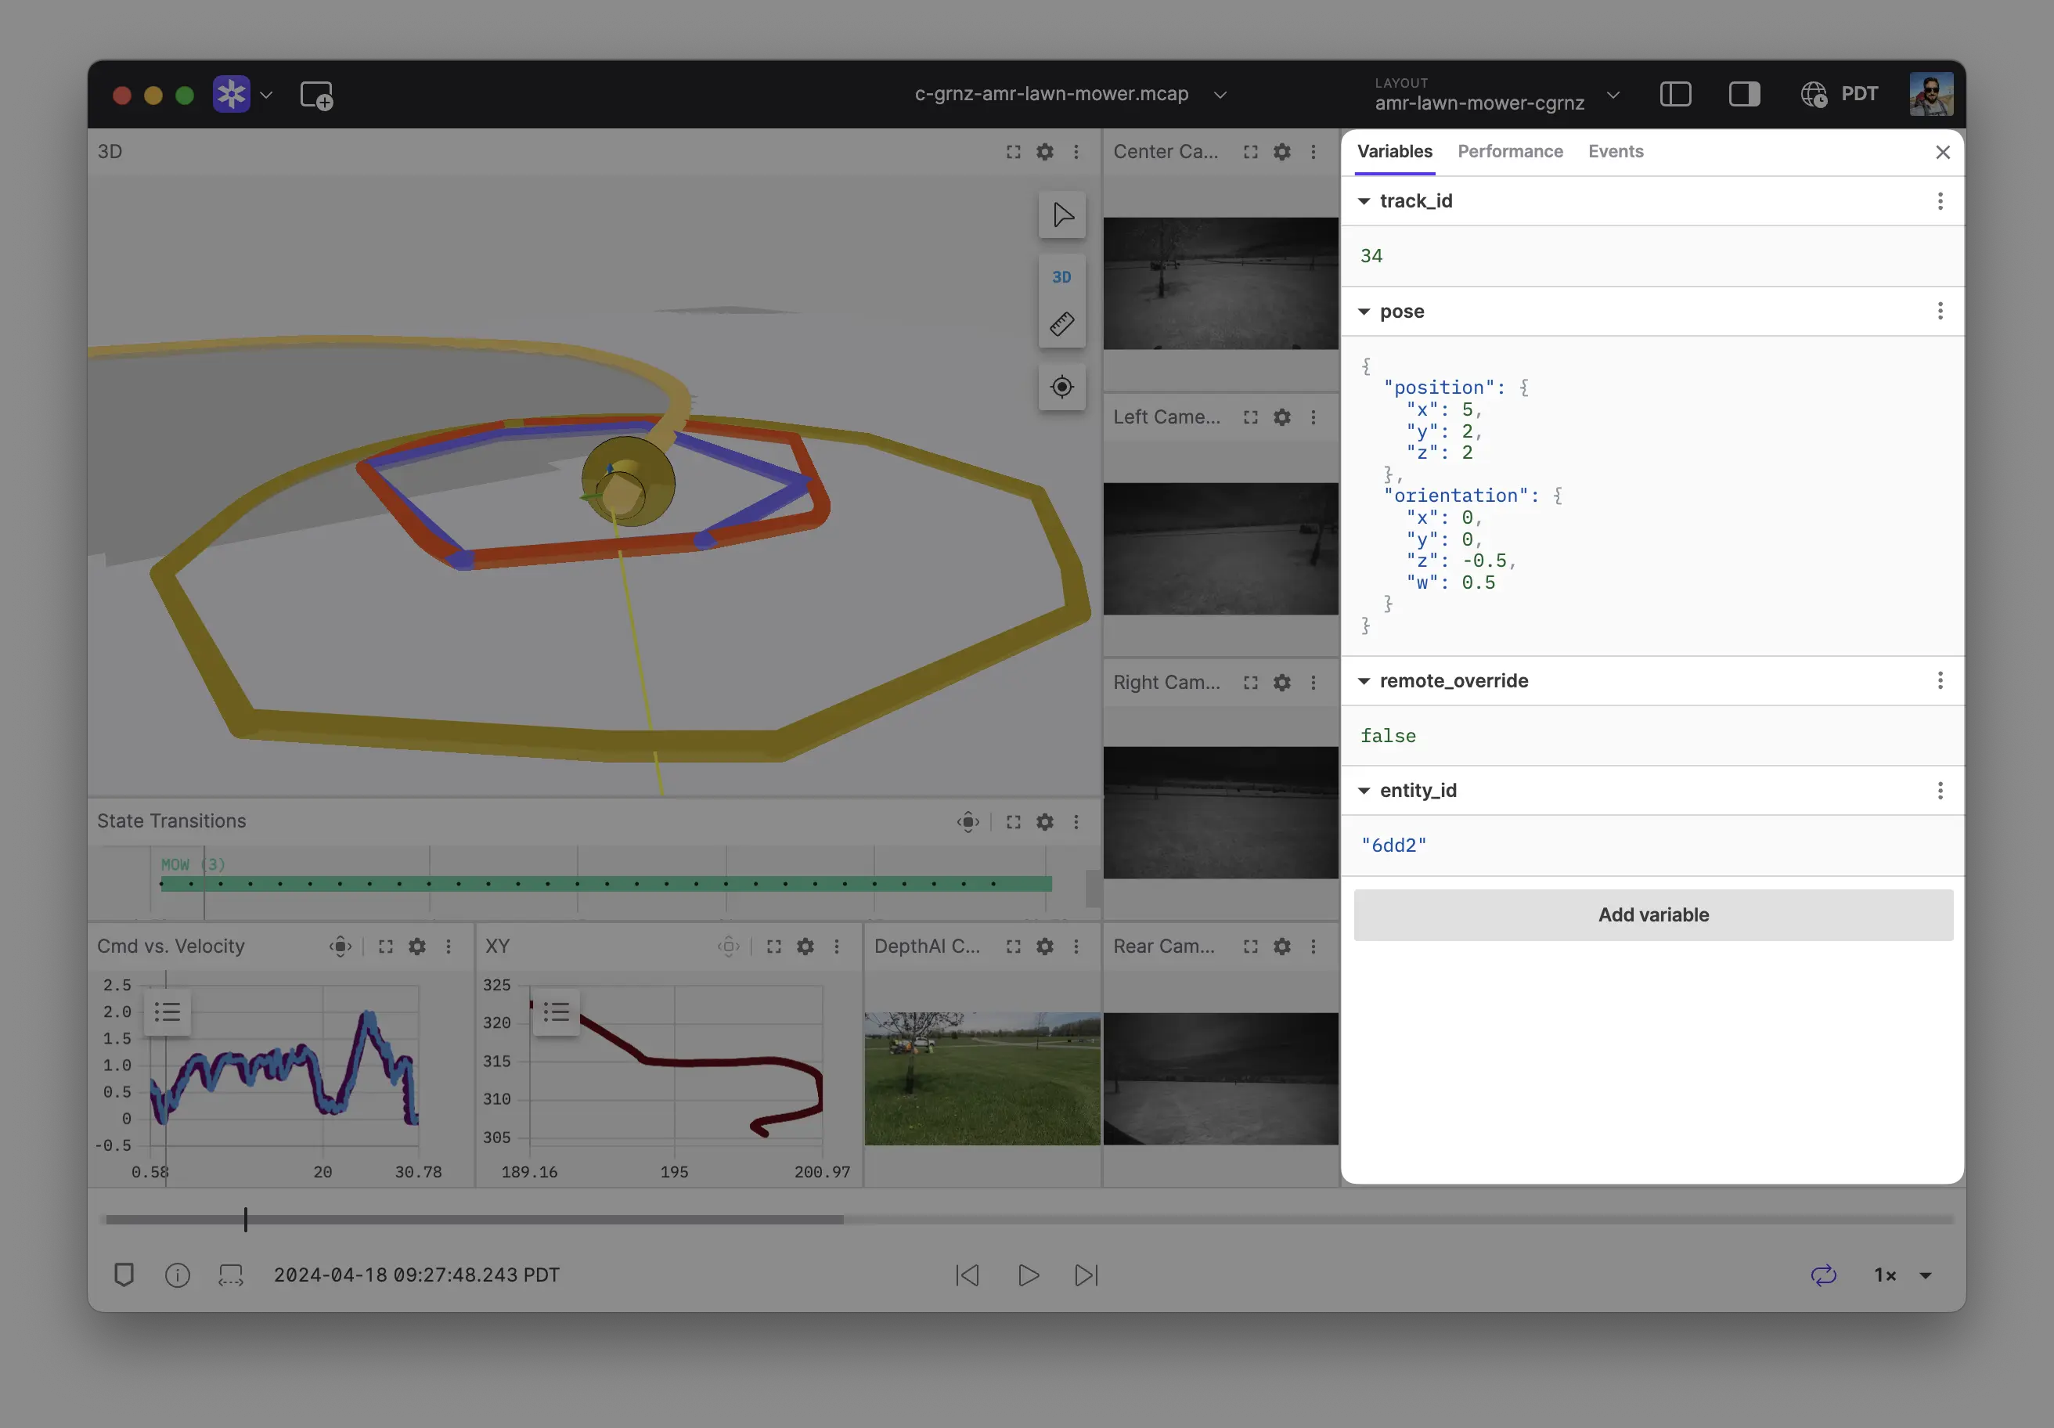The image size is (2054, 1428).
Task: Open 3D panel settings gear
Action: (x=1045, y=152)
